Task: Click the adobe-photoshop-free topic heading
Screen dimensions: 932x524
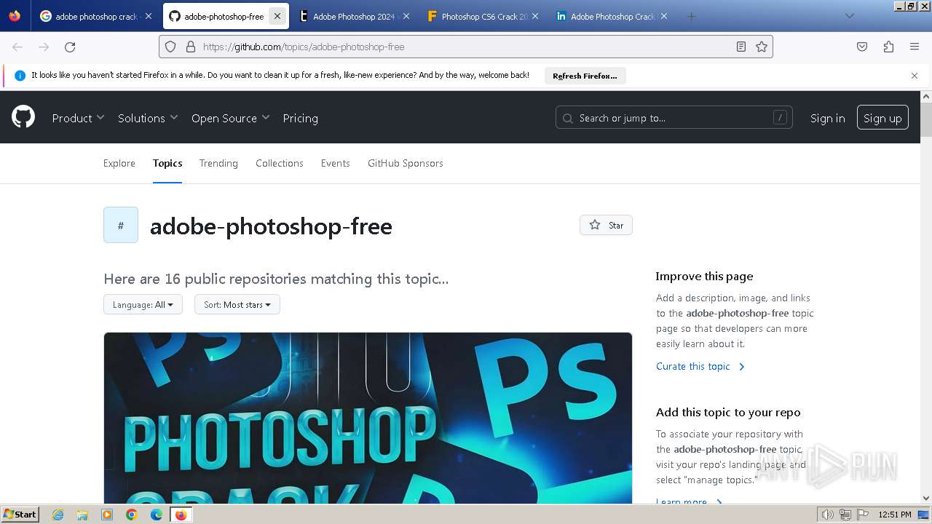Action: (x=271, y=226)
